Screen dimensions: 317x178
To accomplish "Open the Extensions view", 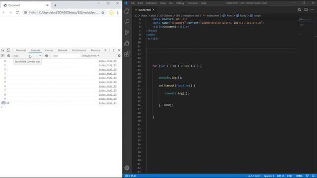I will 127,54.
